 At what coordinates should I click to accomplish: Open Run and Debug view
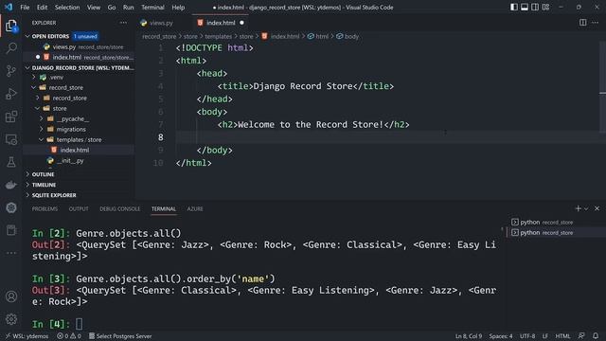click(11, 94)
